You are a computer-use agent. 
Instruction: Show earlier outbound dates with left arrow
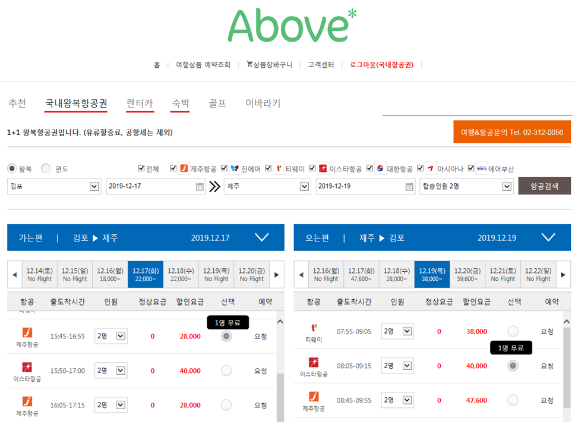tap(15, 275)
